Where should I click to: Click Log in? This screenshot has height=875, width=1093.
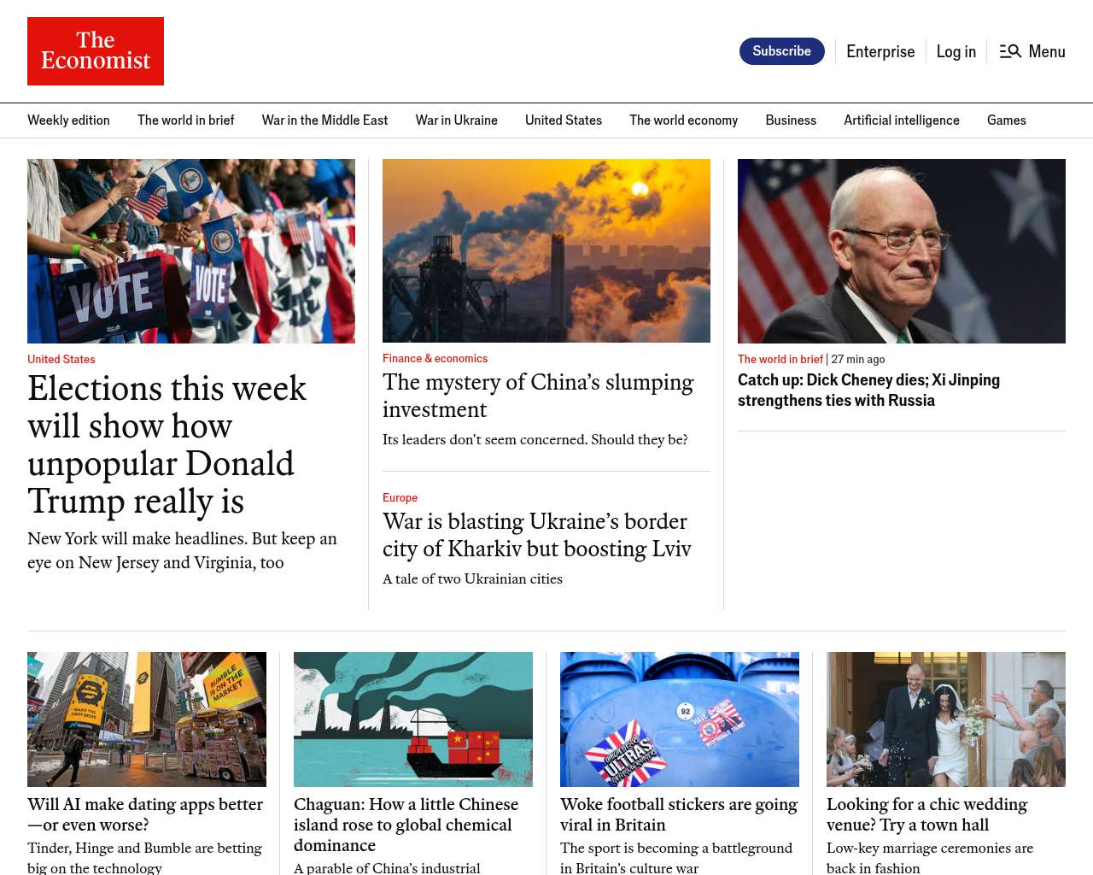[956, 51]
